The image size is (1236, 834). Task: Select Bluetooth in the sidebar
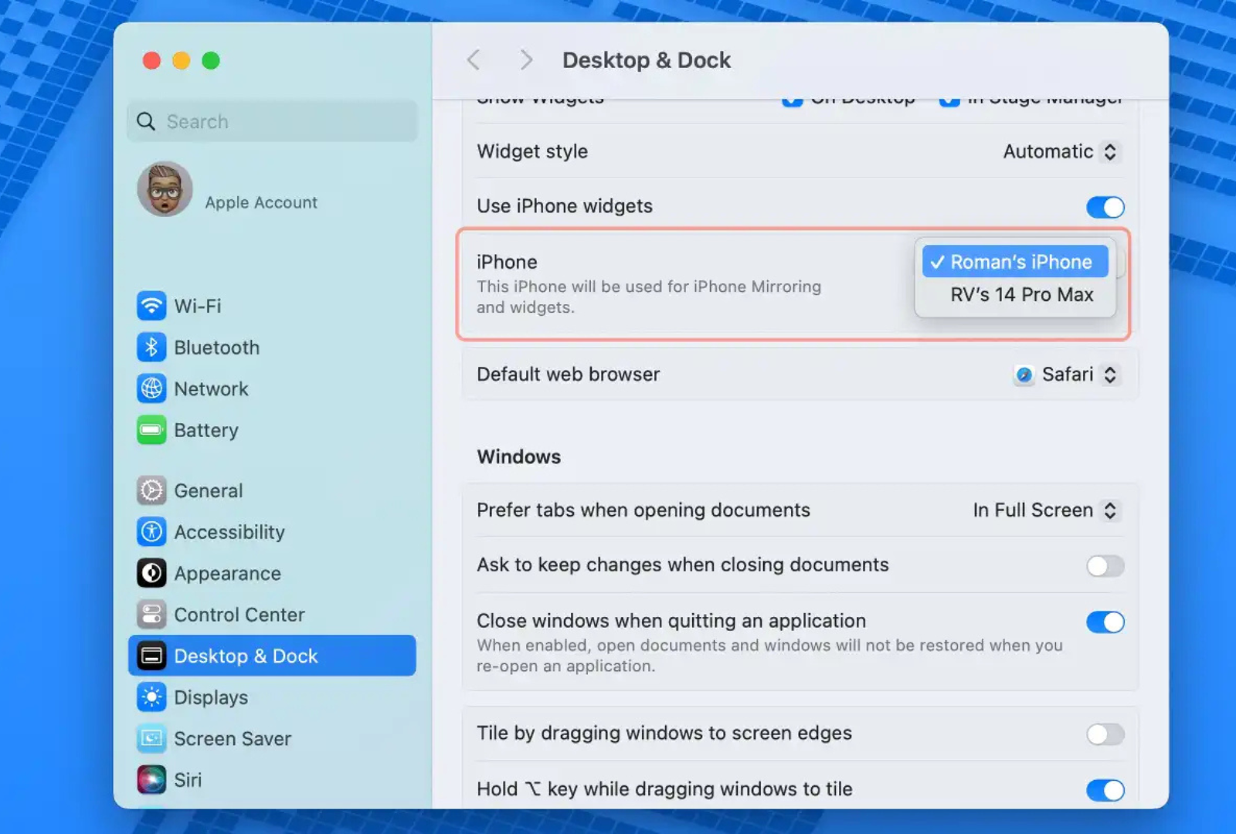coord(216,347)
